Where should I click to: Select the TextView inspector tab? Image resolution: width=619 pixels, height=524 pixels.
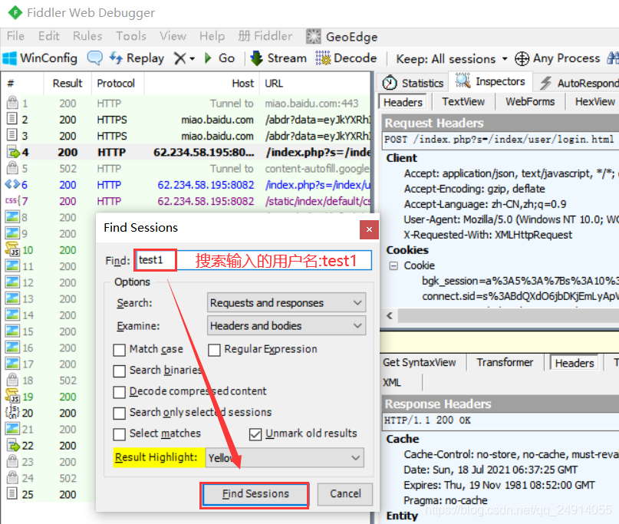[x=463, y=102]
